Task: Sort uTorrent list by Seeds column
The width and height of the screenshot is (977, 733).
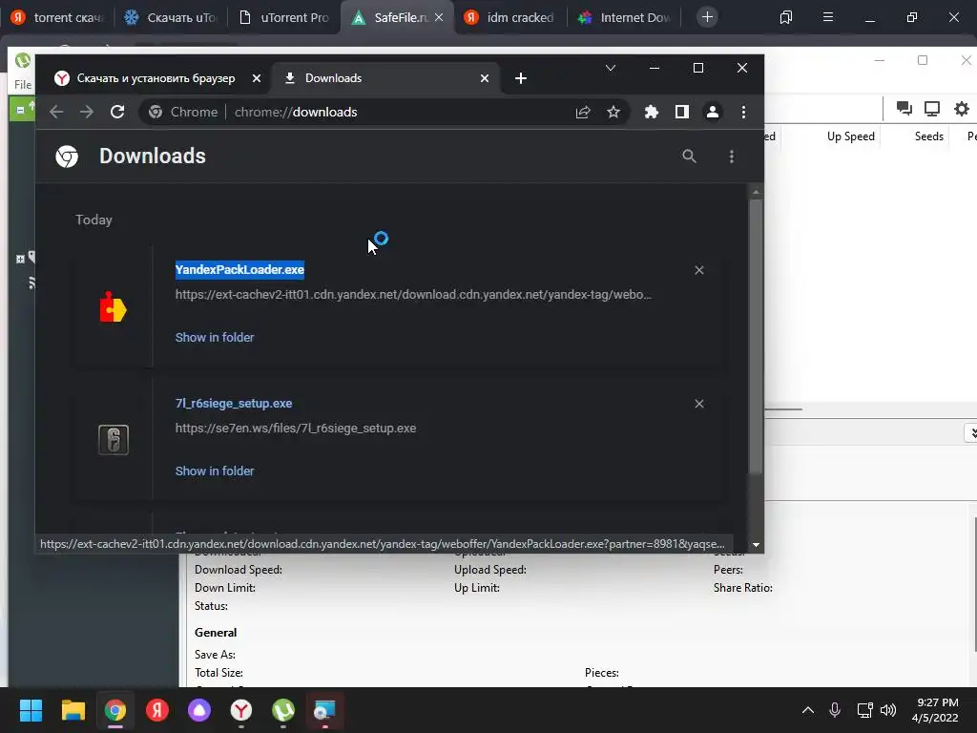Action: tap(928, 136)
